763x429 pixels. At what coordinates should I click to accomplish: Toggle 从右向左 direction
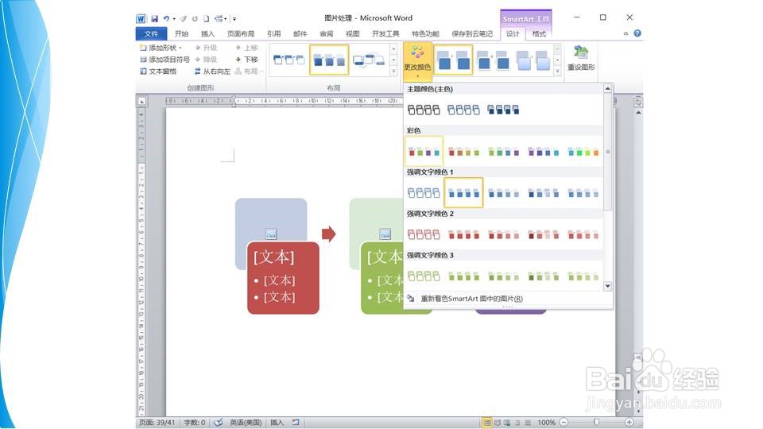click(212, 71)
